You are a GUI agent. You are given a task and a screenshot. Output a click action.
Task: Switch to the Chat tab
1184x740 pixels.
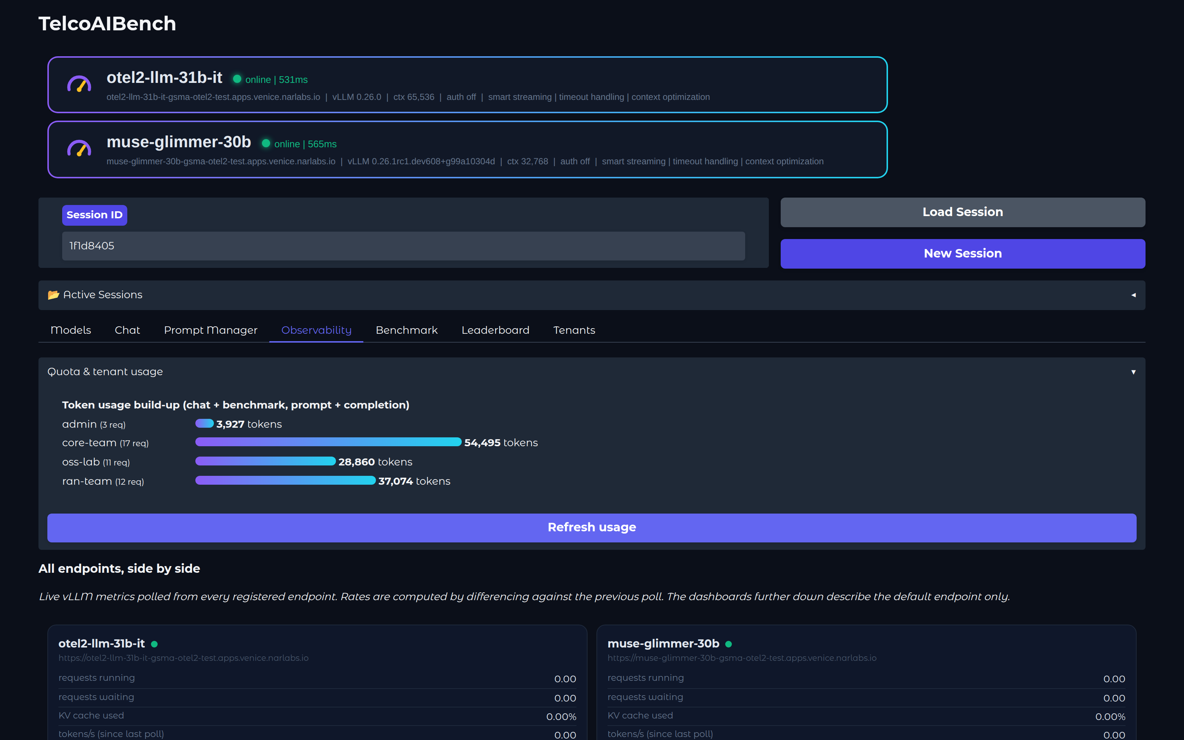pyautogui.click(x=127, y=330)
